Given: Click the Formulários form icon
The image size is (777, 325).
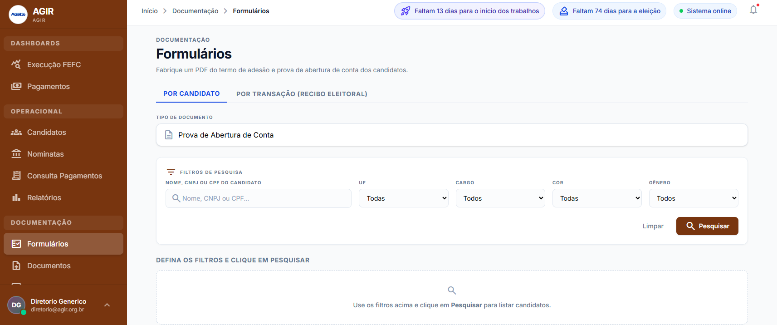Looking at the screenshot, I should (16, 244).
